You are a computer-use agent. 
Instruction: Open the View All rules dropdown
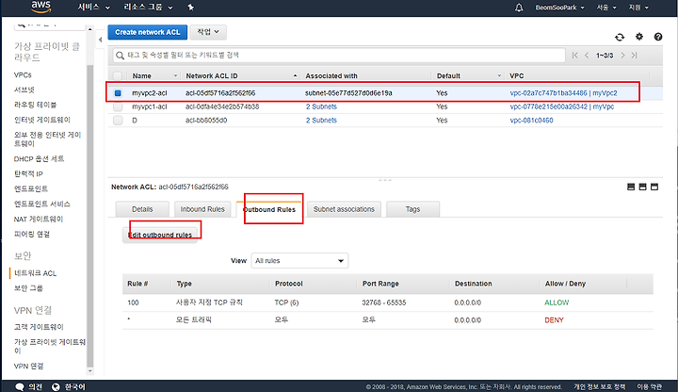coord(299,260)
